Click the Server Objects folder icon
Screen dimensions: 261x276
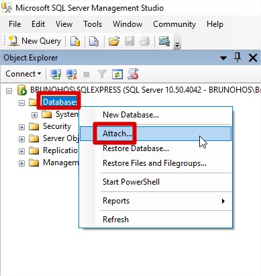34,139
